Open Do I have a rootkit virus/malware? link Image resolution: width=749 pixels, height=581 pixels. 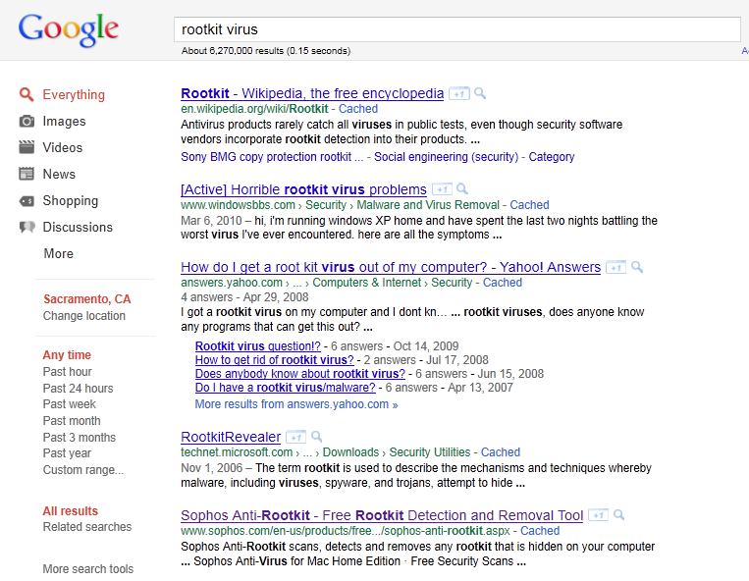tap(286, 388)
